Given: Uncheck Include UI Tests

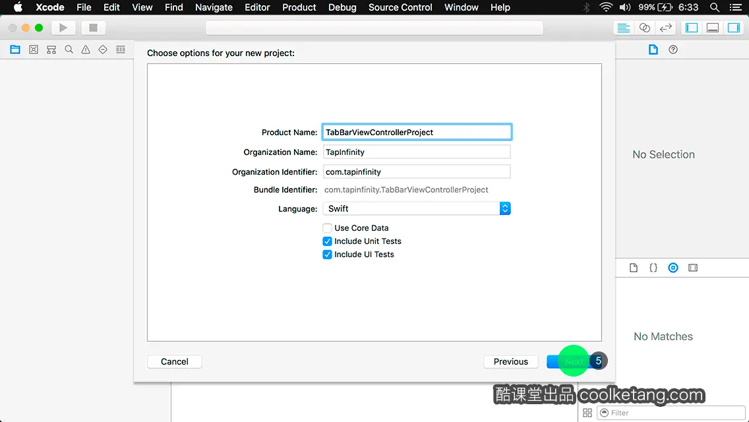Looking at the screenshot, I should [327, 255].
